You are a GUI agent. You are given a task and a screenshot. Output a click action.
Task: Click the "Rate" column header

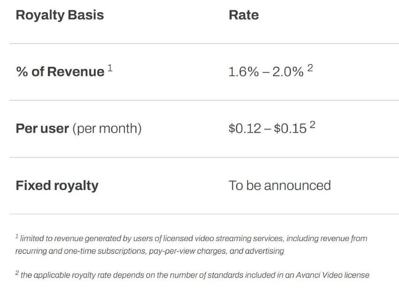pyautogui.click(x=244, y=15)
